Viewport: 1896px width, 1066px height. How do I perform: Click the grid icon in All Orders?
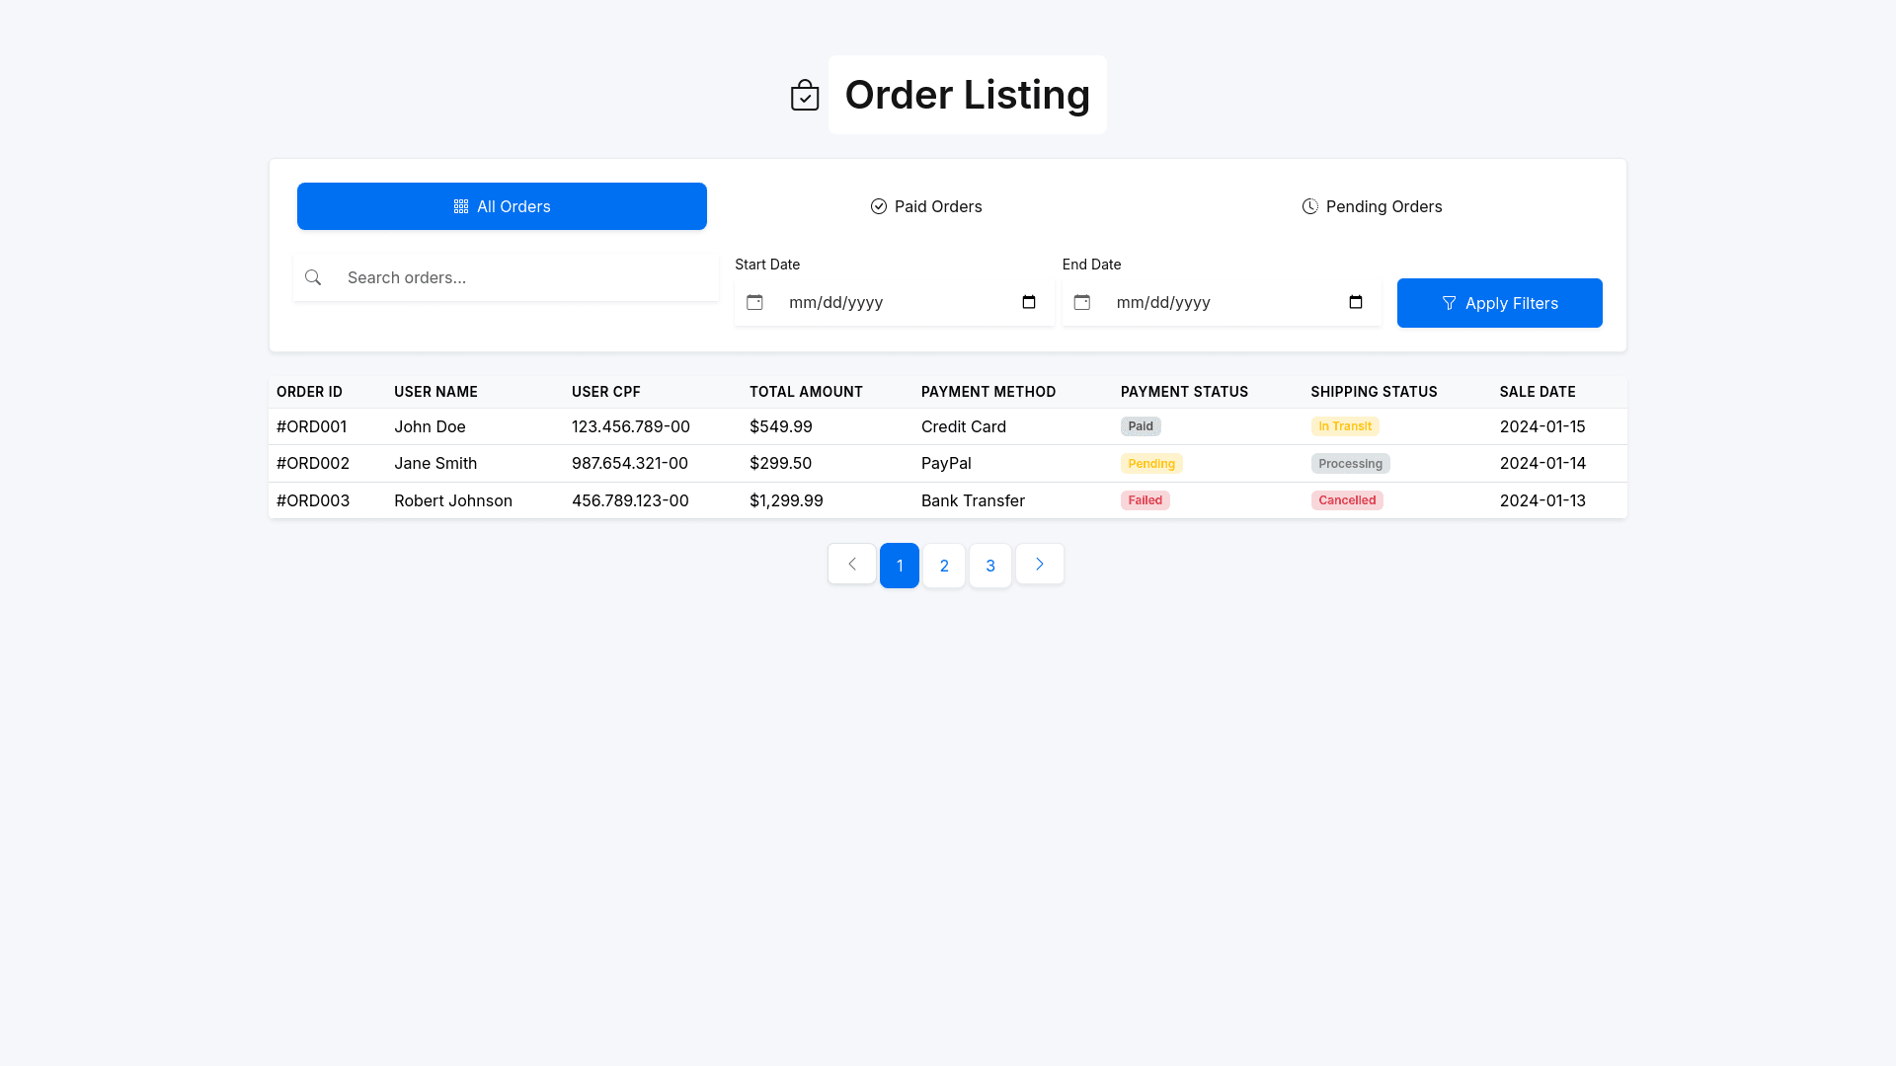click(460, 206)
